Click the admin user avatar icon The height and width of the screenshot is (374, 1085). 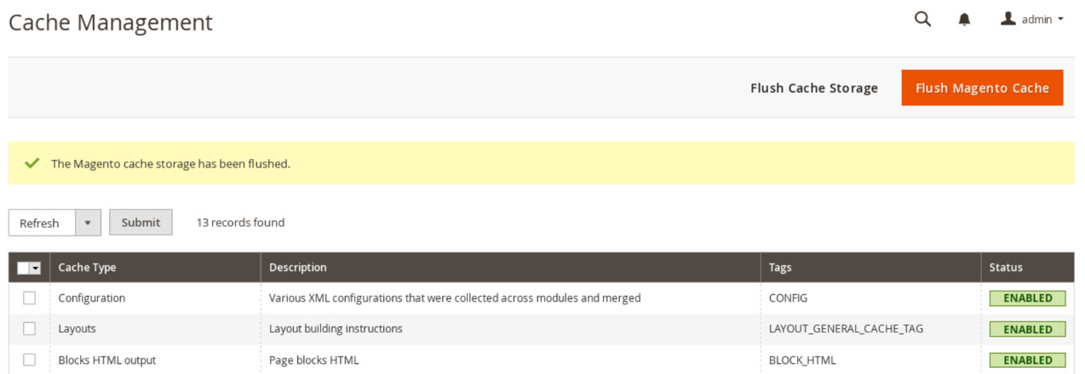[1008, 18]
